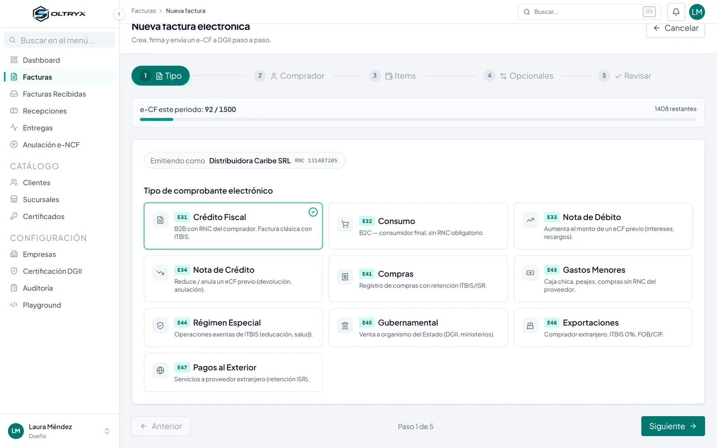Select E41 Compras type
Image resolution: width=717 pixels, height=448 pixels.
point(418,279)
